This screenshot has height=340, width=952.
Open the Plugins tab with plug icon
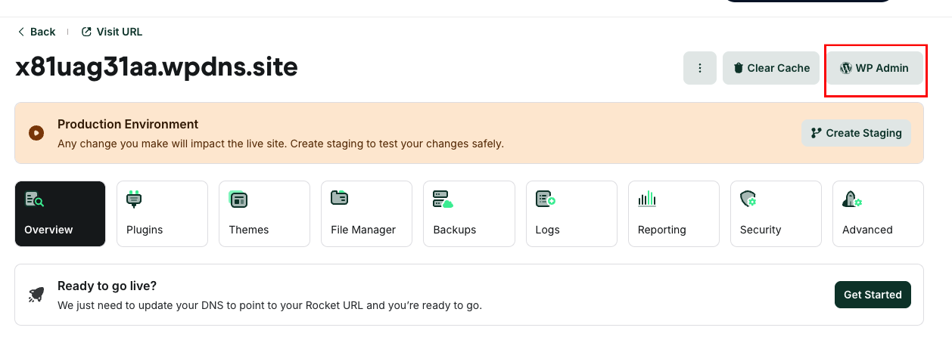135,199
